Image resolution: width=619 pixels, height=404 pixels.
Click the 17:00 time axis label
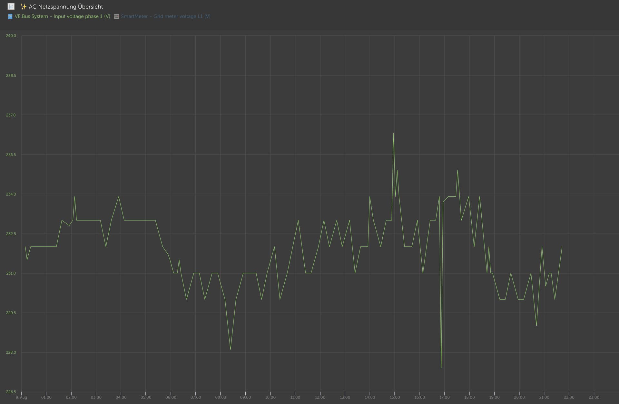click(444, 397)
